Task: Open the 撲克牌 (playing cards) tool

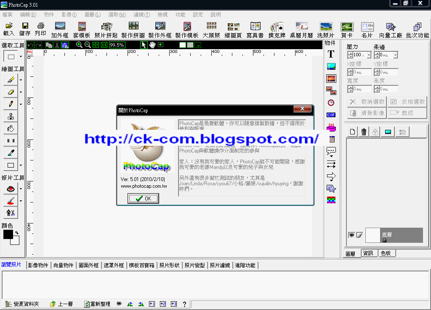Action: pyautogui.click(x=277, y=30)
